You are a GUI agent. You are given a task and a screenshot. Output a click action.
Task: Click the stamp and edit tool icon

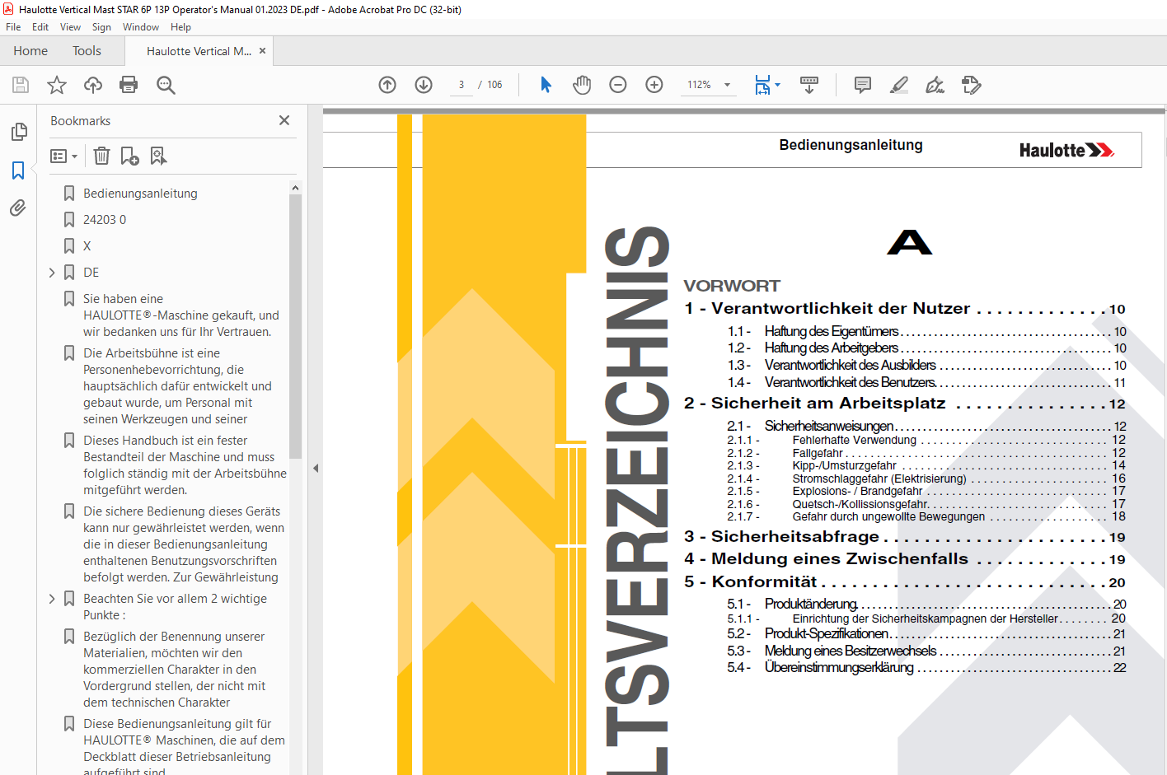pyautogui.click(x=972, y=85)
